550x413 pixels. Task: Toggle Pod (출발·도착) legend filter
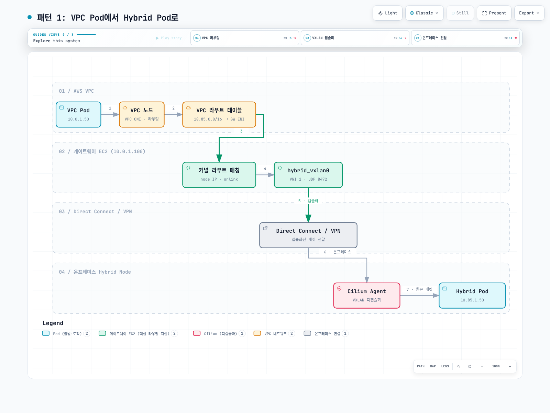(x=66, y=333)
